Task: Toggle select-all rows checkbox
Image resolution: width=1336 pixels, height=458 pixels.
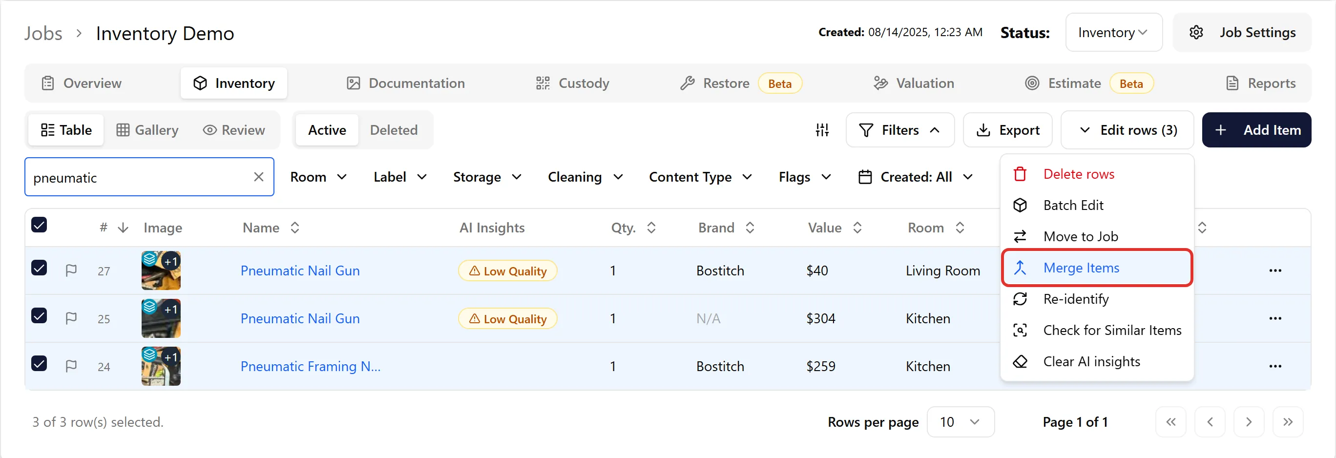Action: [x=39, y=225]
